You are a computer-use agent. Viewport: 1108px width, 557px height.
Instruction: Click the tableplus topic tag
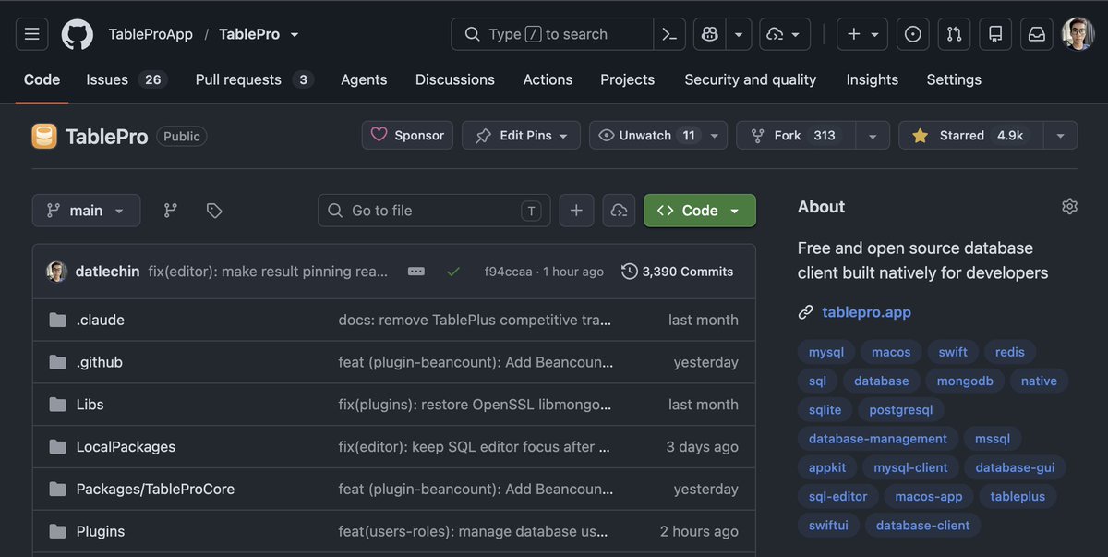pyautogui.click(x=1018, y=496)
